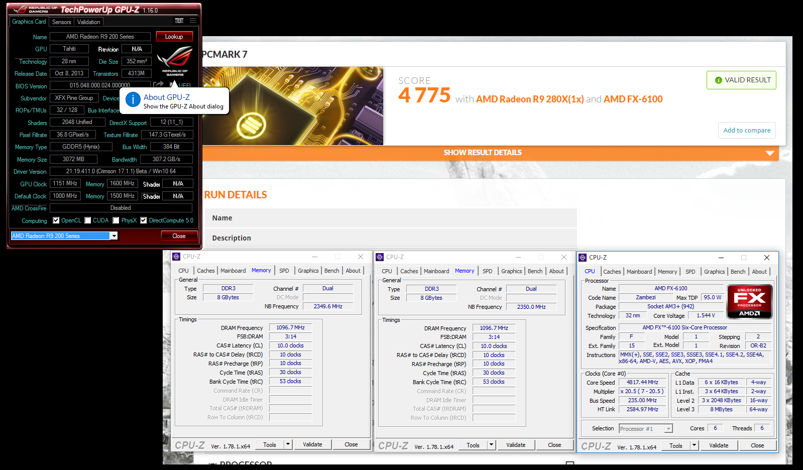Click the BIOS Version field 015.048.000.024.000000
This screenshot has width=803, height=470.
(x=100, y=85)
